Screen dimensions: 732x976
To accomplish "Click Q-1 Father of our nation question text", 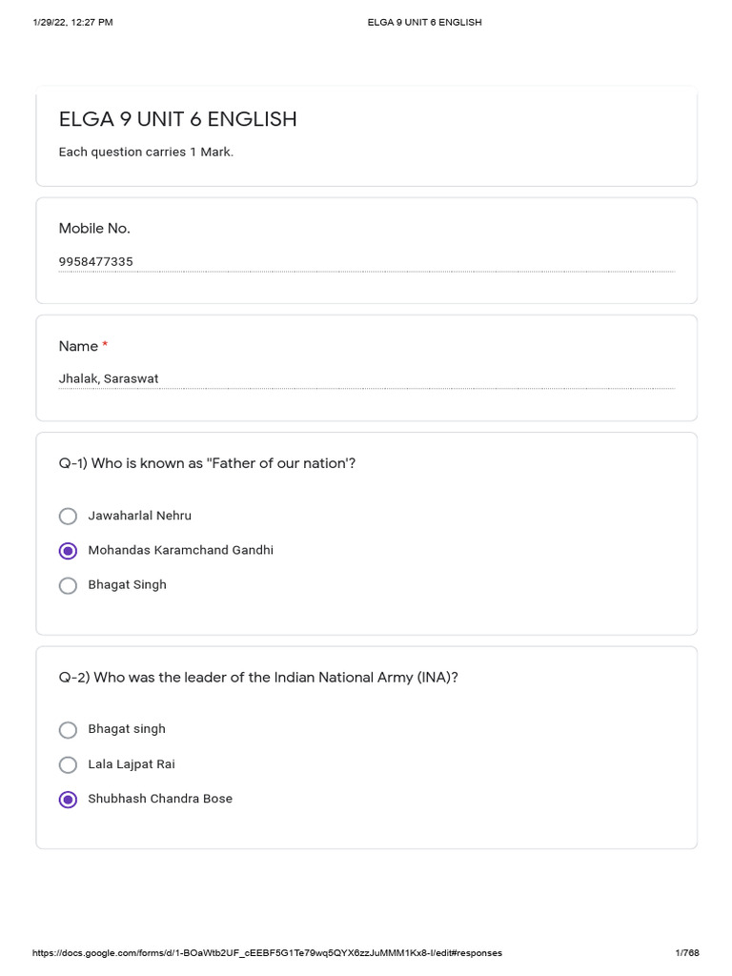I will (207, 463).
